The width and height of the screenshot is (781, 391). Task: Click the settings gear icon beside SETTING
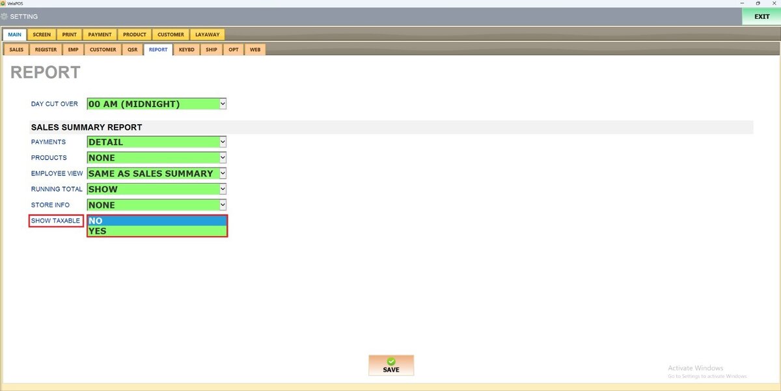point(4,16)
